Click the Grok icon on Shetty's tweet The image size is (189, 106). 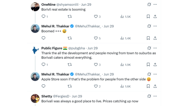click(x=149, y=96)
